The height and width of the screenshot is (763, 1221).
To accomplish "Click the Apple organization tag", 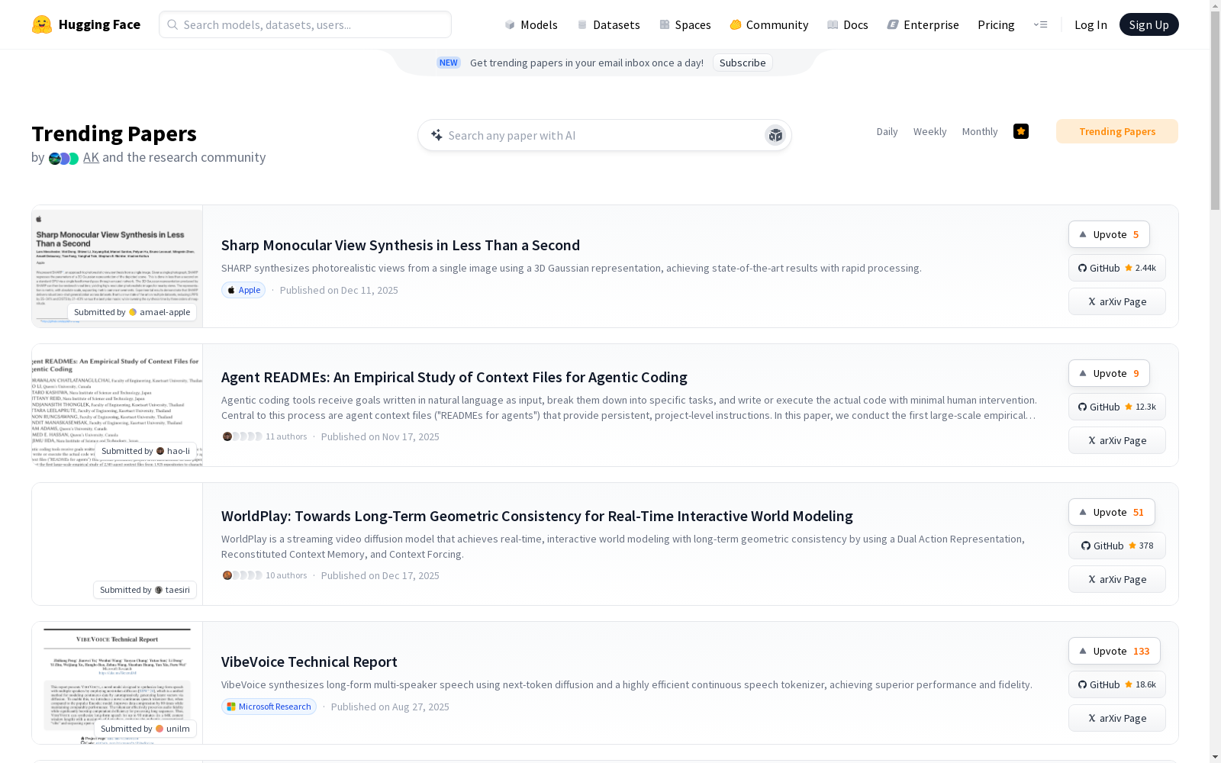I will (243, 290).
